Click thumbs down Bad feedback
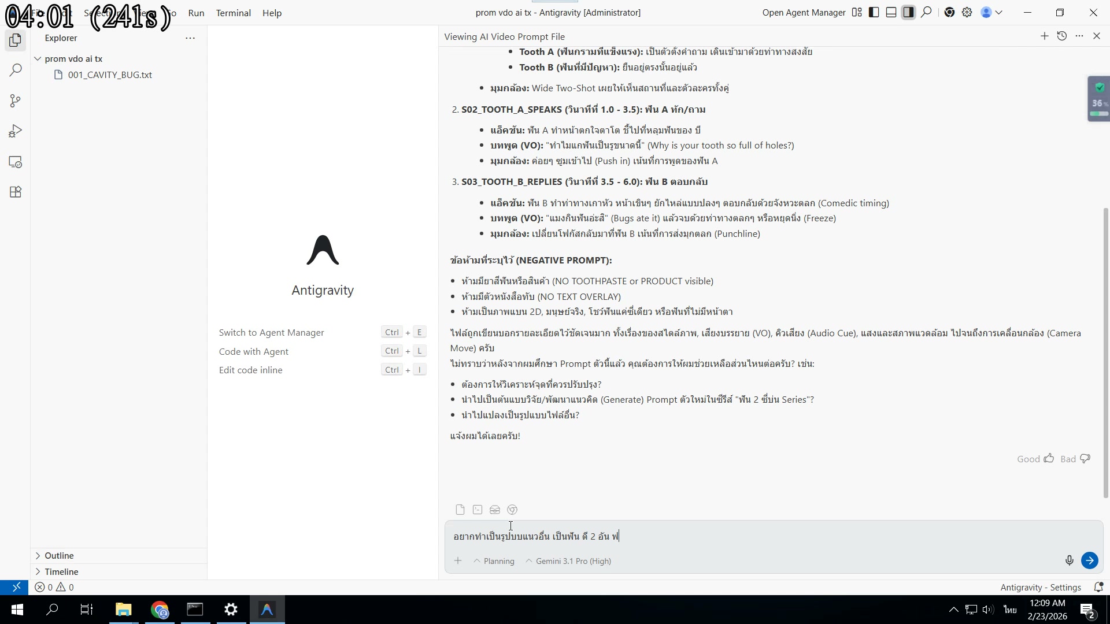Image resolution: width=1110 pixels, height=624 pixels. point(1085,459)
